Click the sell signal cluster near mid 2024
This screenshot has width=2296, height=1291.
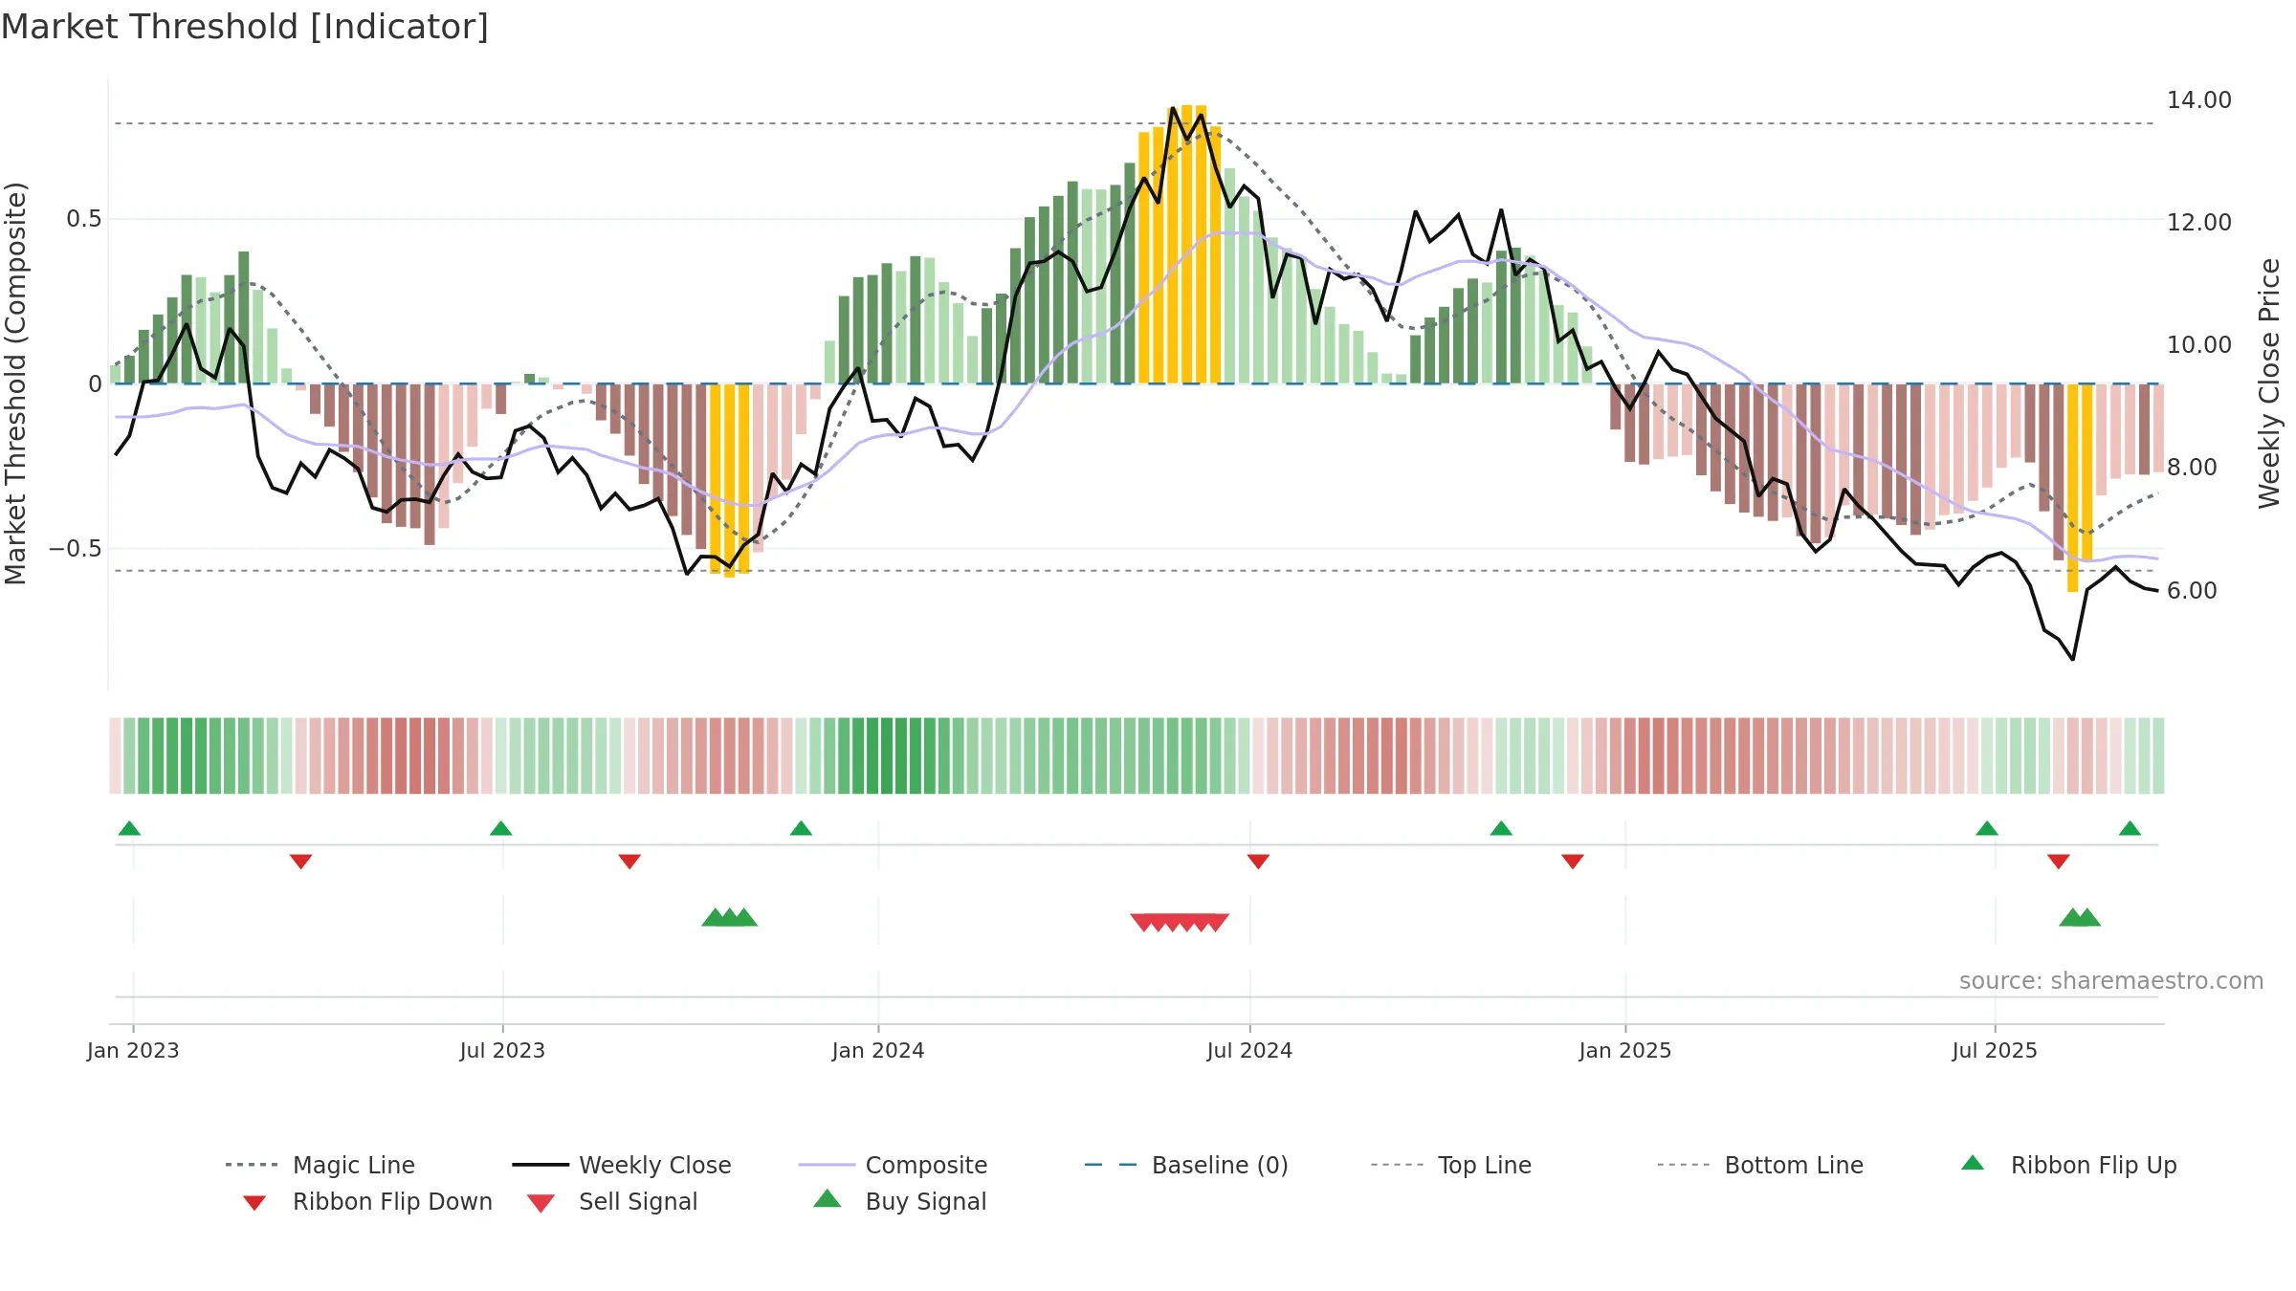[1180, 922]
